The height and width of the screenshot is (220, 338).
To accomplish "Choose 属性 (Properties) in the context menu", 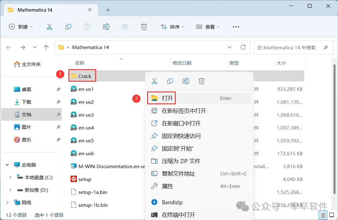I will 199,186.
